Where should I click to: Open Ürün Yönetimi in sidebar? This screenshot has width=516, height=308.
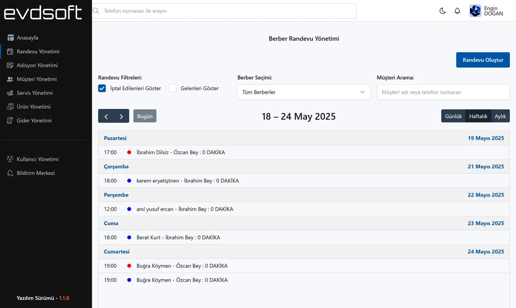pos(34,107)
